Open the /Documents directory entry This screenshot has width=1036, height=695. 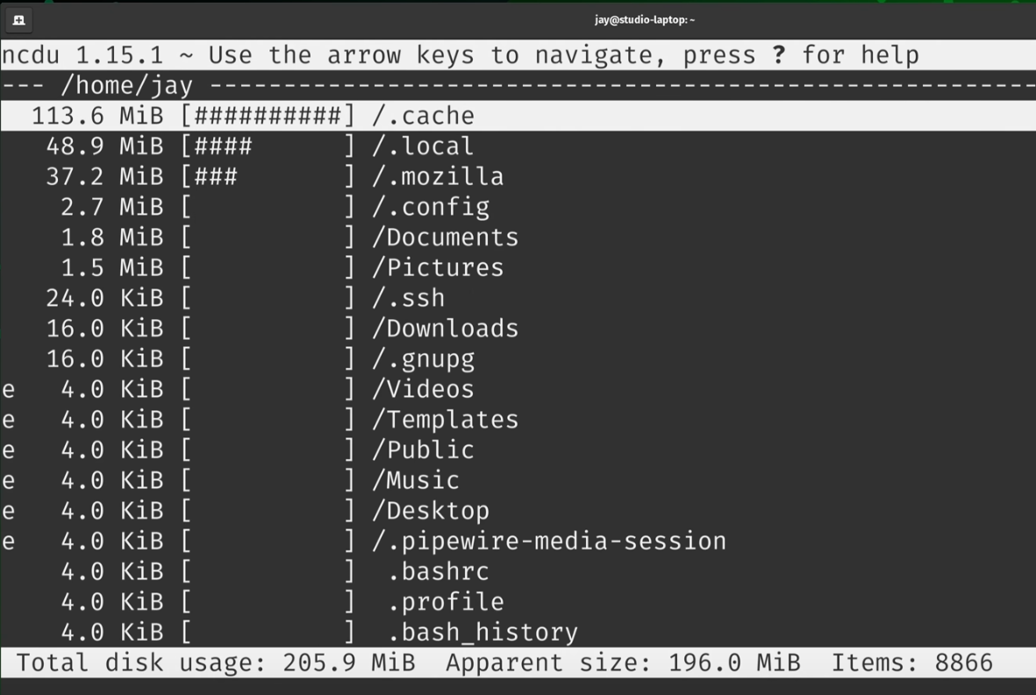[446, 238]
